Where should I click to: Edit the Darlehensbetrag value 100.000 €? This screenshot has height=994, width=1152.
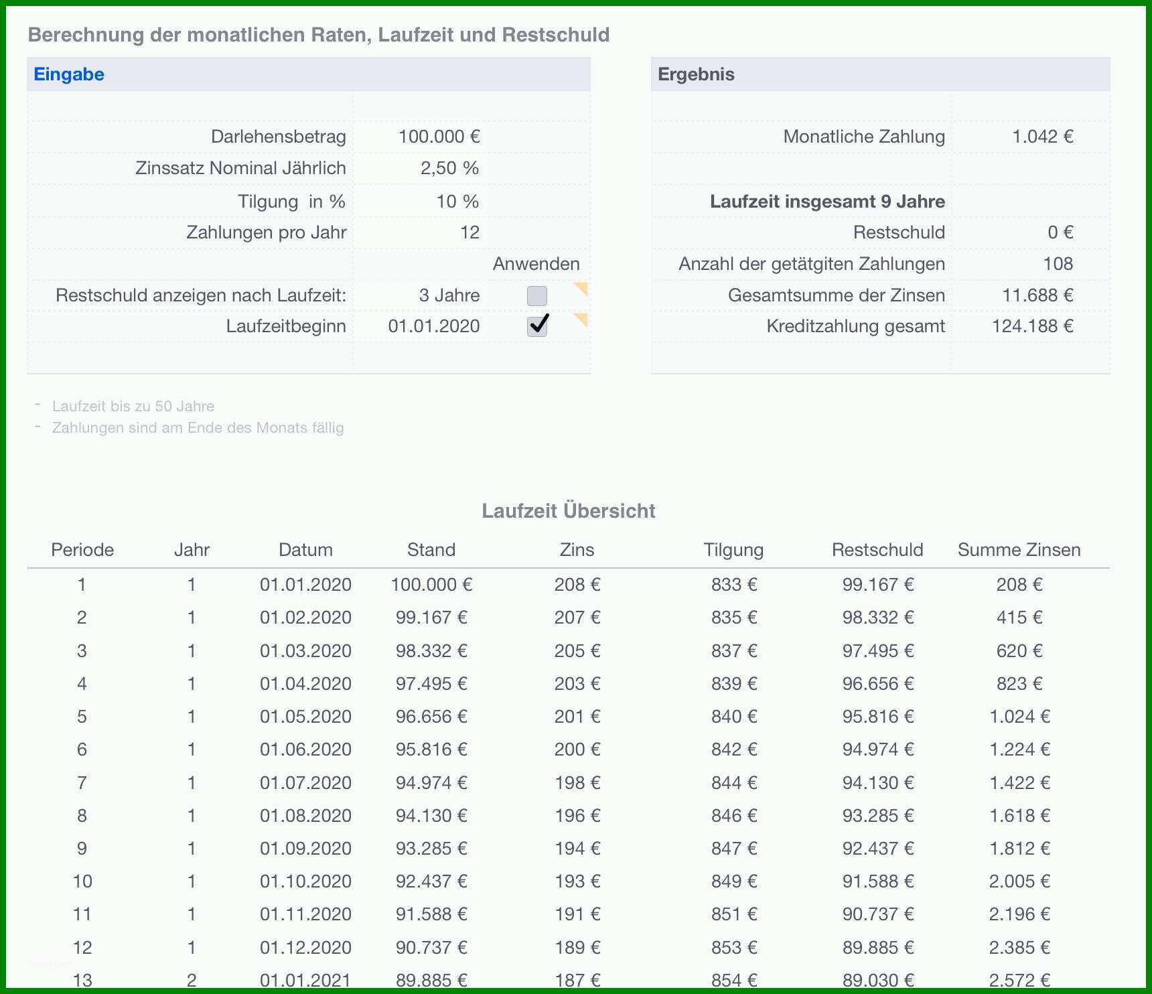439,137
